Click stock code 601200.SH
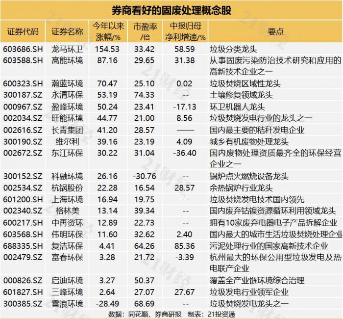 click(23, 199)
